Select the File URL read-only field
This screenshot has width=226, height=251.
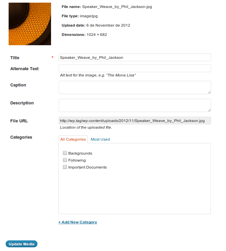(135, 121)
